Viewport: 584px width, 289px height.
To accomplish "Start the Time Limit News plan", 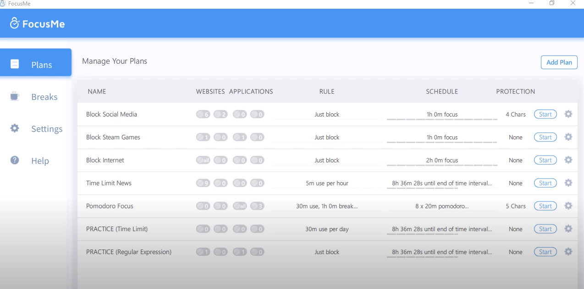I will pyautogui.click(x=545, y=183).
